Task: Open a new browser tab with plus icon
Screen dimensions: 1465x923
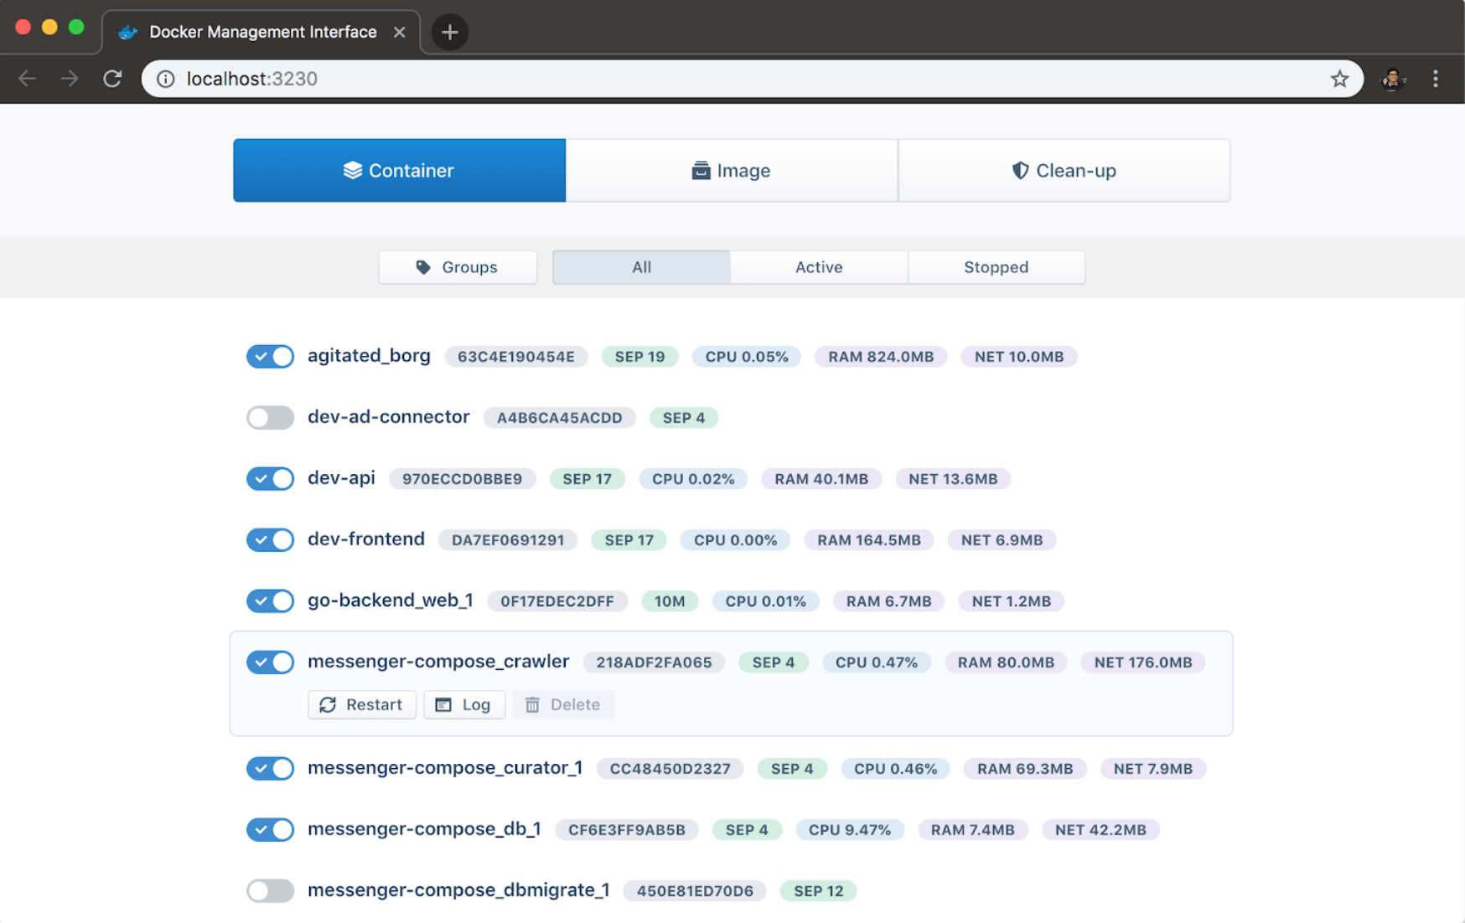Action: [450, 33]
